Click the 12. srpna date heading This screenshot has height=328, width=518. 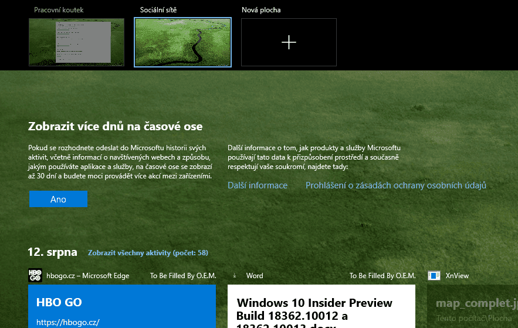53,252
